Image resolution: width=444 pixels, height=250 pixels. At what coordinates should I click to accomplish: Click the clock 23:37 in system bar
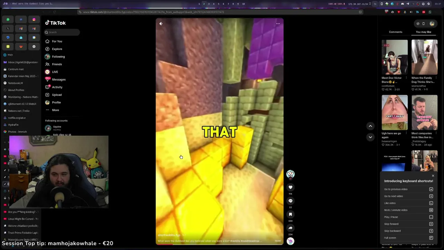pos(438,4)
